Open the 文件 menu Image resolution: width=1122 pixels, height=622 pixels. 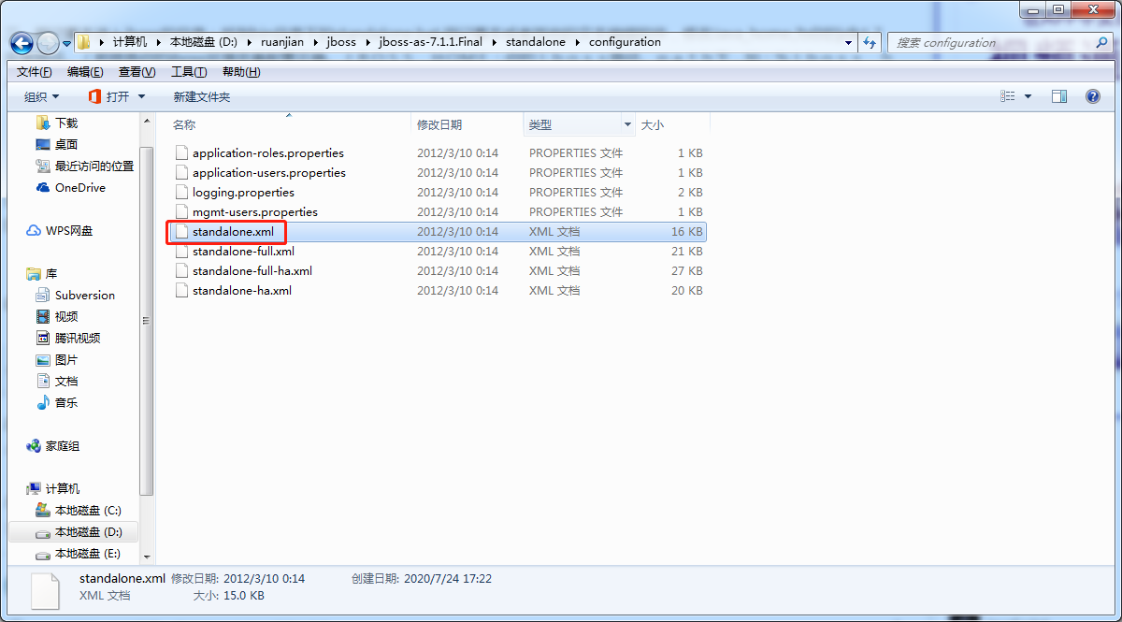click(34, 71)
